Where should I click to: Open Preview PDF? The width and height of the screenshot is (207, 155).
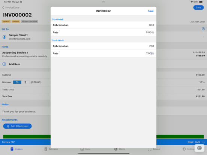click(x=8, y=142)
